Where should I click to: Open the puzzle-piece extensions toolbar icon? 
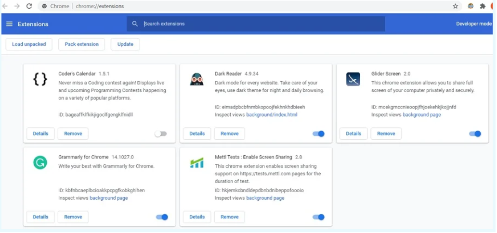[x=483, y=6]
